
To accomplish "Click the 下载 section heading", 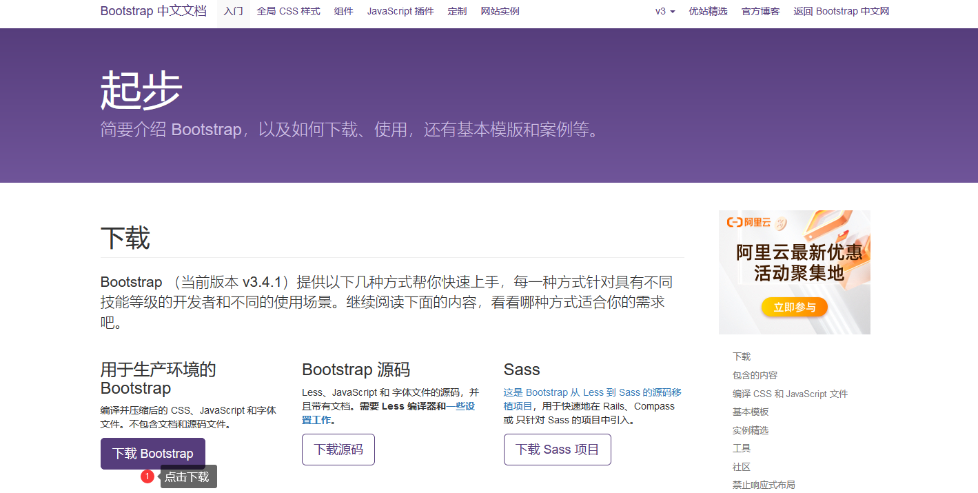I will [125, 238].
